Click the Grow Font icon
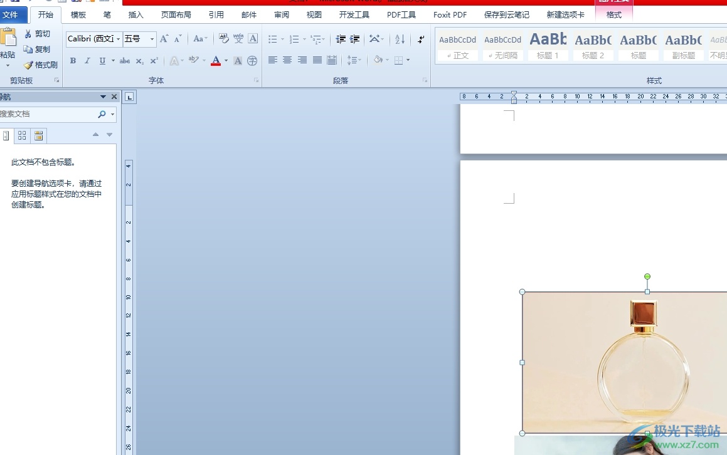 pyautogui.click(x=164, y=39)
